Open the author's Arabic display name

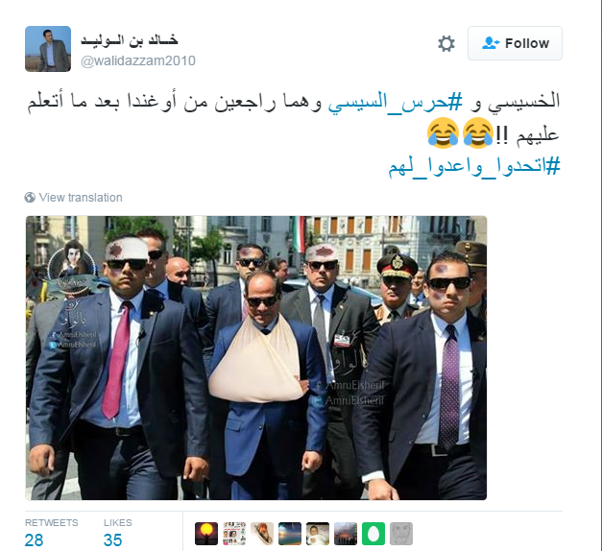129,40
